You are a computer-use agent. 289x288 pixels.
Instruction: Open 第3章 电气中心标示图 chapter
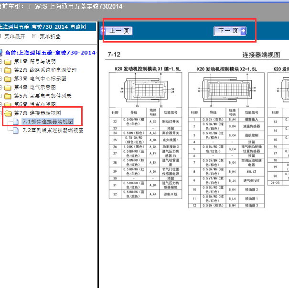40,78
